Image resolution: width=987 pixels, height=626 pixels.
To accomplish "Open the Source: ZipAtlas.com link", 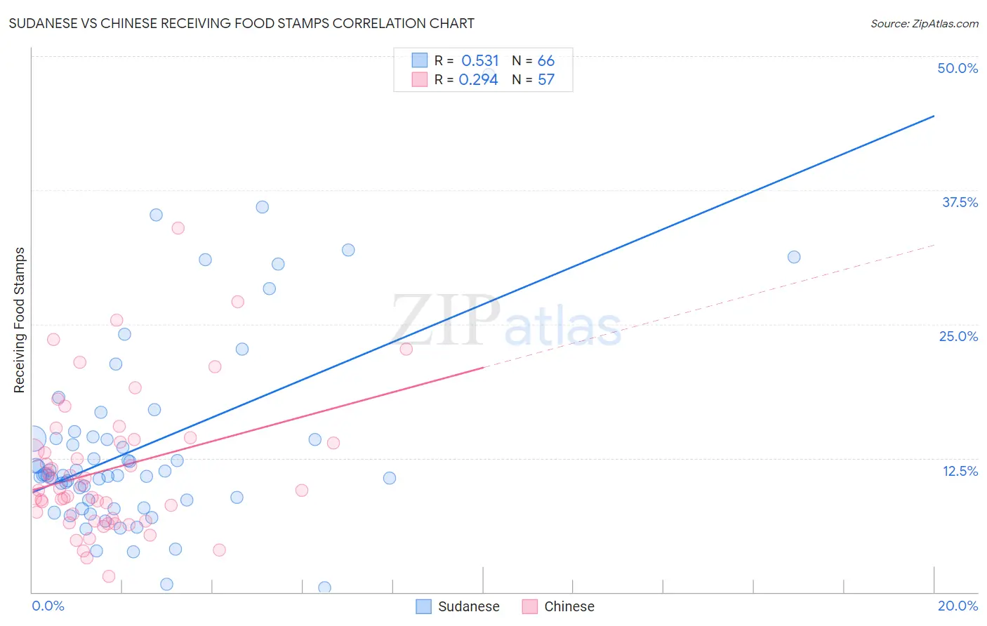I will click(x=925, y=23).
